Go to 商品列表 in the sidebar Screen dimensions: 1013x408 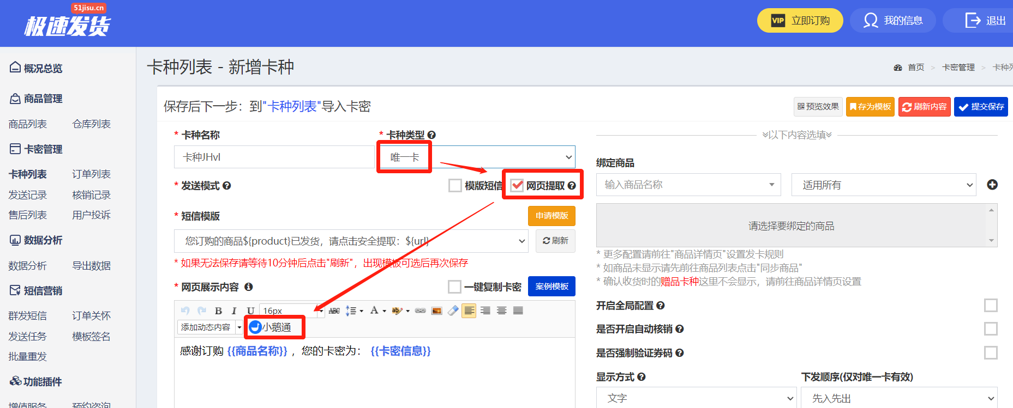point(28,124)
